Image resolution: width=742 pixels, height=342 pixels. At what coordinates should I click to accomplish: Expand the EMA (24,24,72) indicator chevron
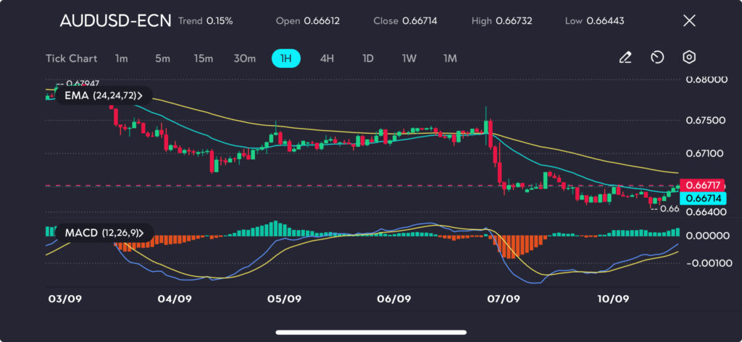[140, 95]
